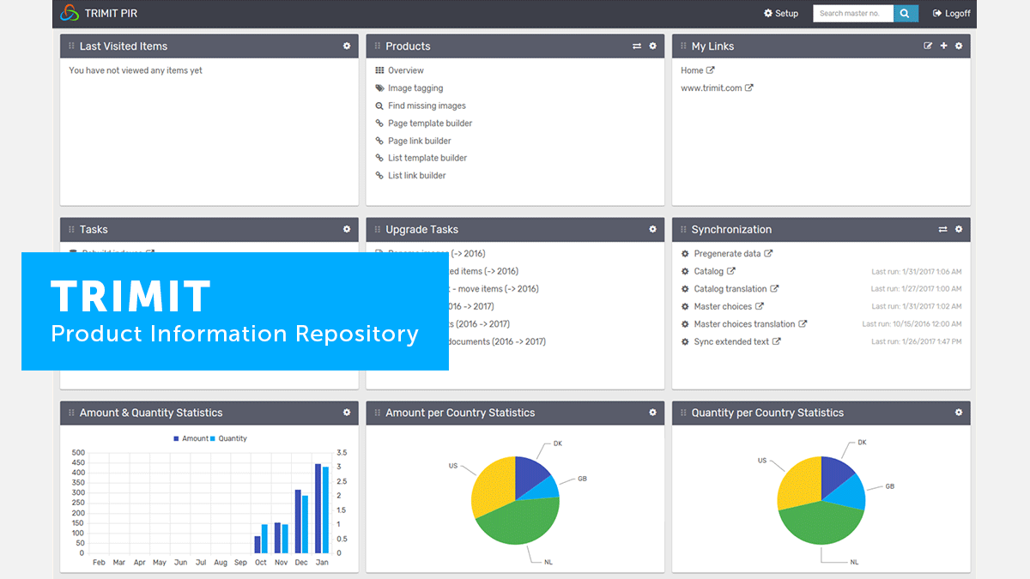Run the Catalog synchronization task

point(709,271)
